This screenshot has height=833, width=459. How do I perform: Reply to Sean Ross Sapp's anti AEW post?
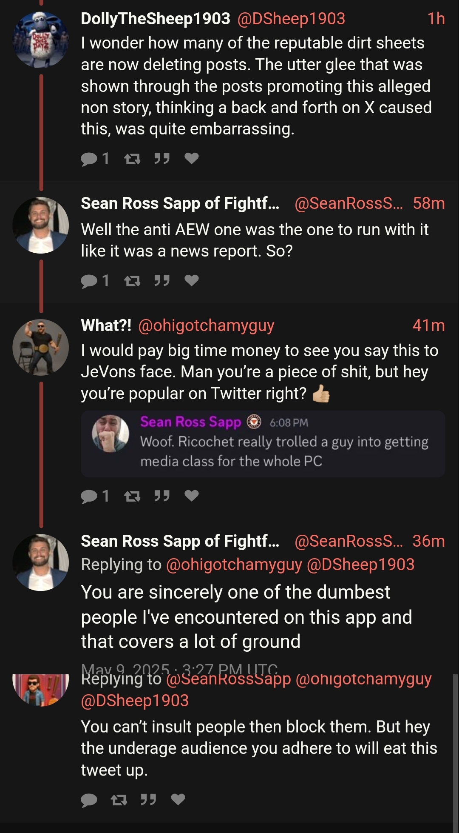coord(89,281)
